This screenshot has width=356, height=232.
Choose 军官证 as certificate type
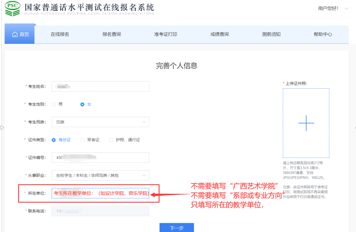point(82,140)
